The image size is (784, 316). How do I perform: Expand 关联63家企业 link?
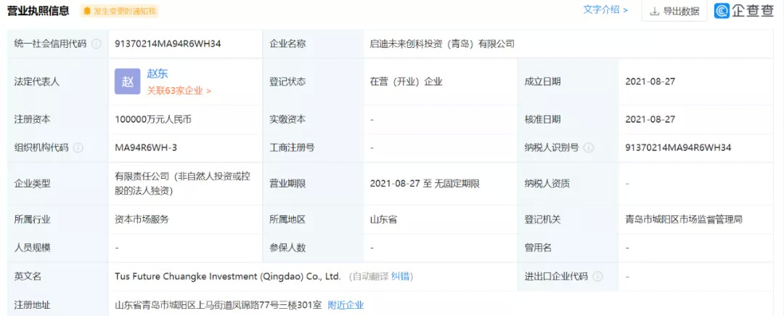click(179, 91)
